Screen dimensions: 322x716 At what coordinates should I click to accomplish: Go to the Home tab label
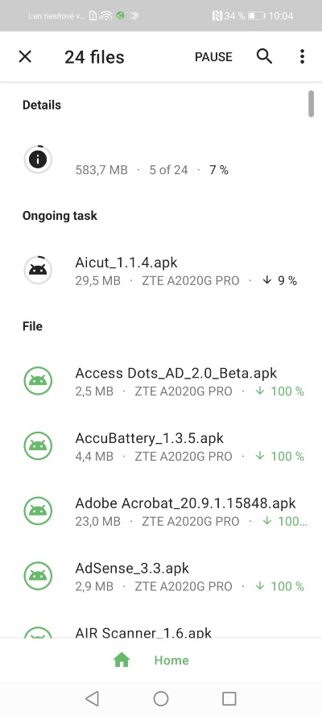click(x=171, y=660)
